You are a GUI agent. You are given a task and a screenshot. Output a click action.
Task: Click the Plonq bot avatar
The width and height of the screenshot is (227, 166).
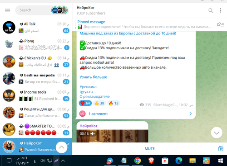point(9,44)
